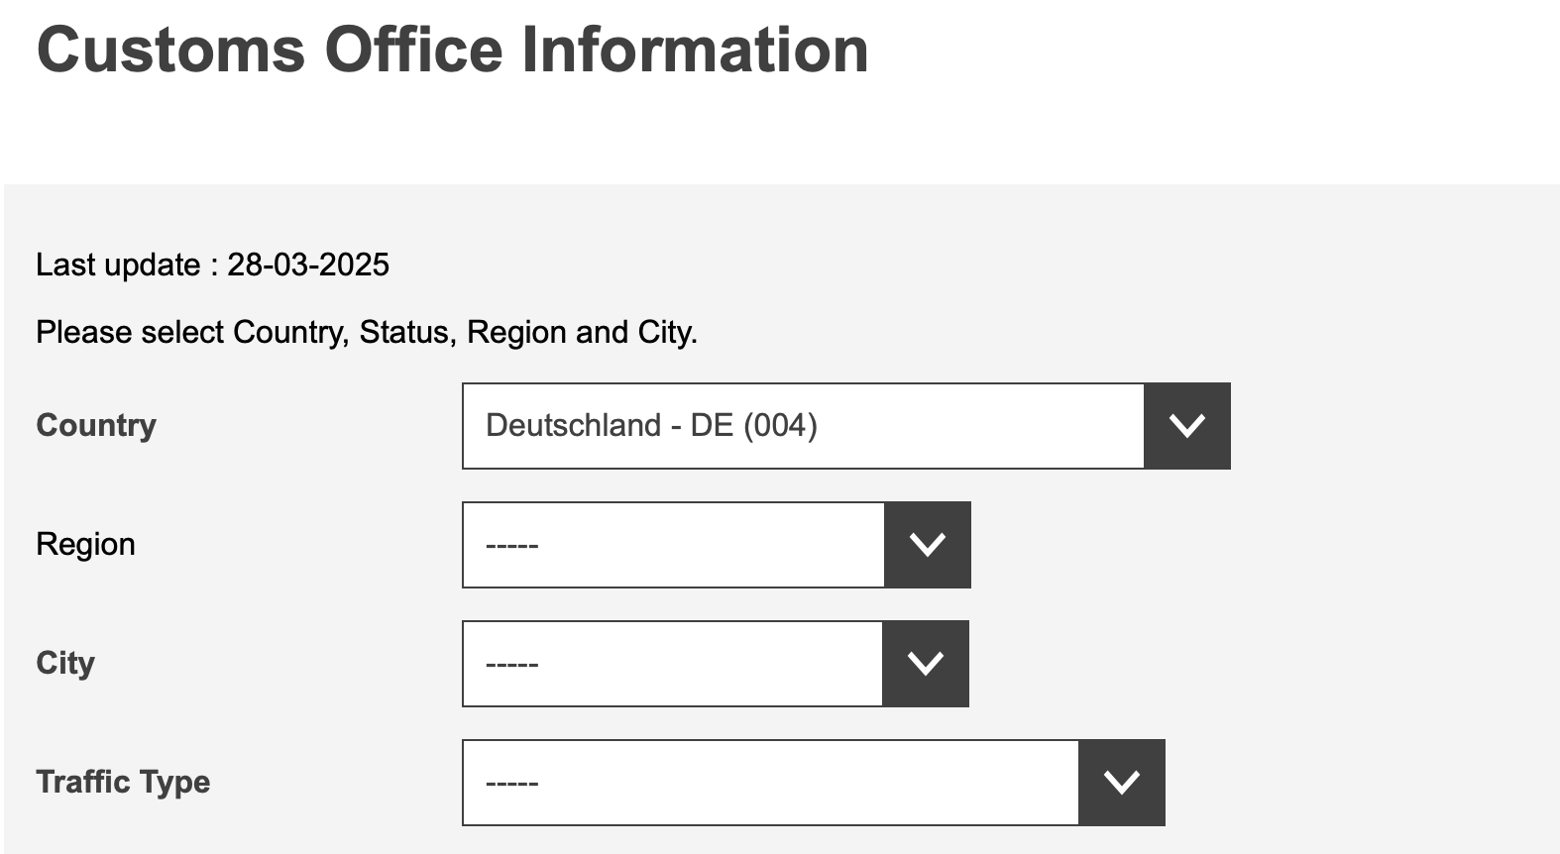Click the Region dropdown chevron arrow
Screen dimensions: 1560x854
click(x=927, y=545)
